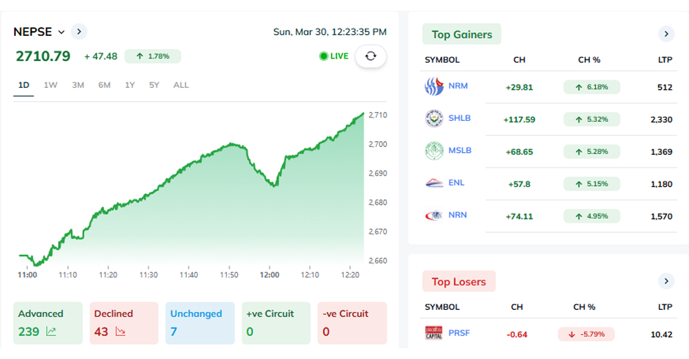Open the SHLB symbol link
689x359 pixels.
460,118
